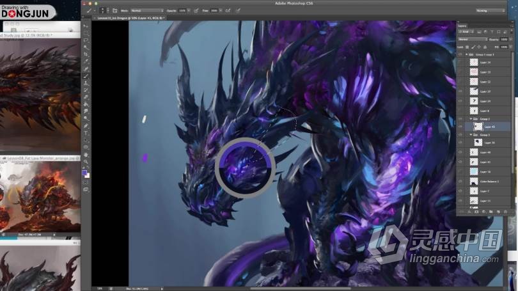Create a new layer icon

tap(498, 212)
